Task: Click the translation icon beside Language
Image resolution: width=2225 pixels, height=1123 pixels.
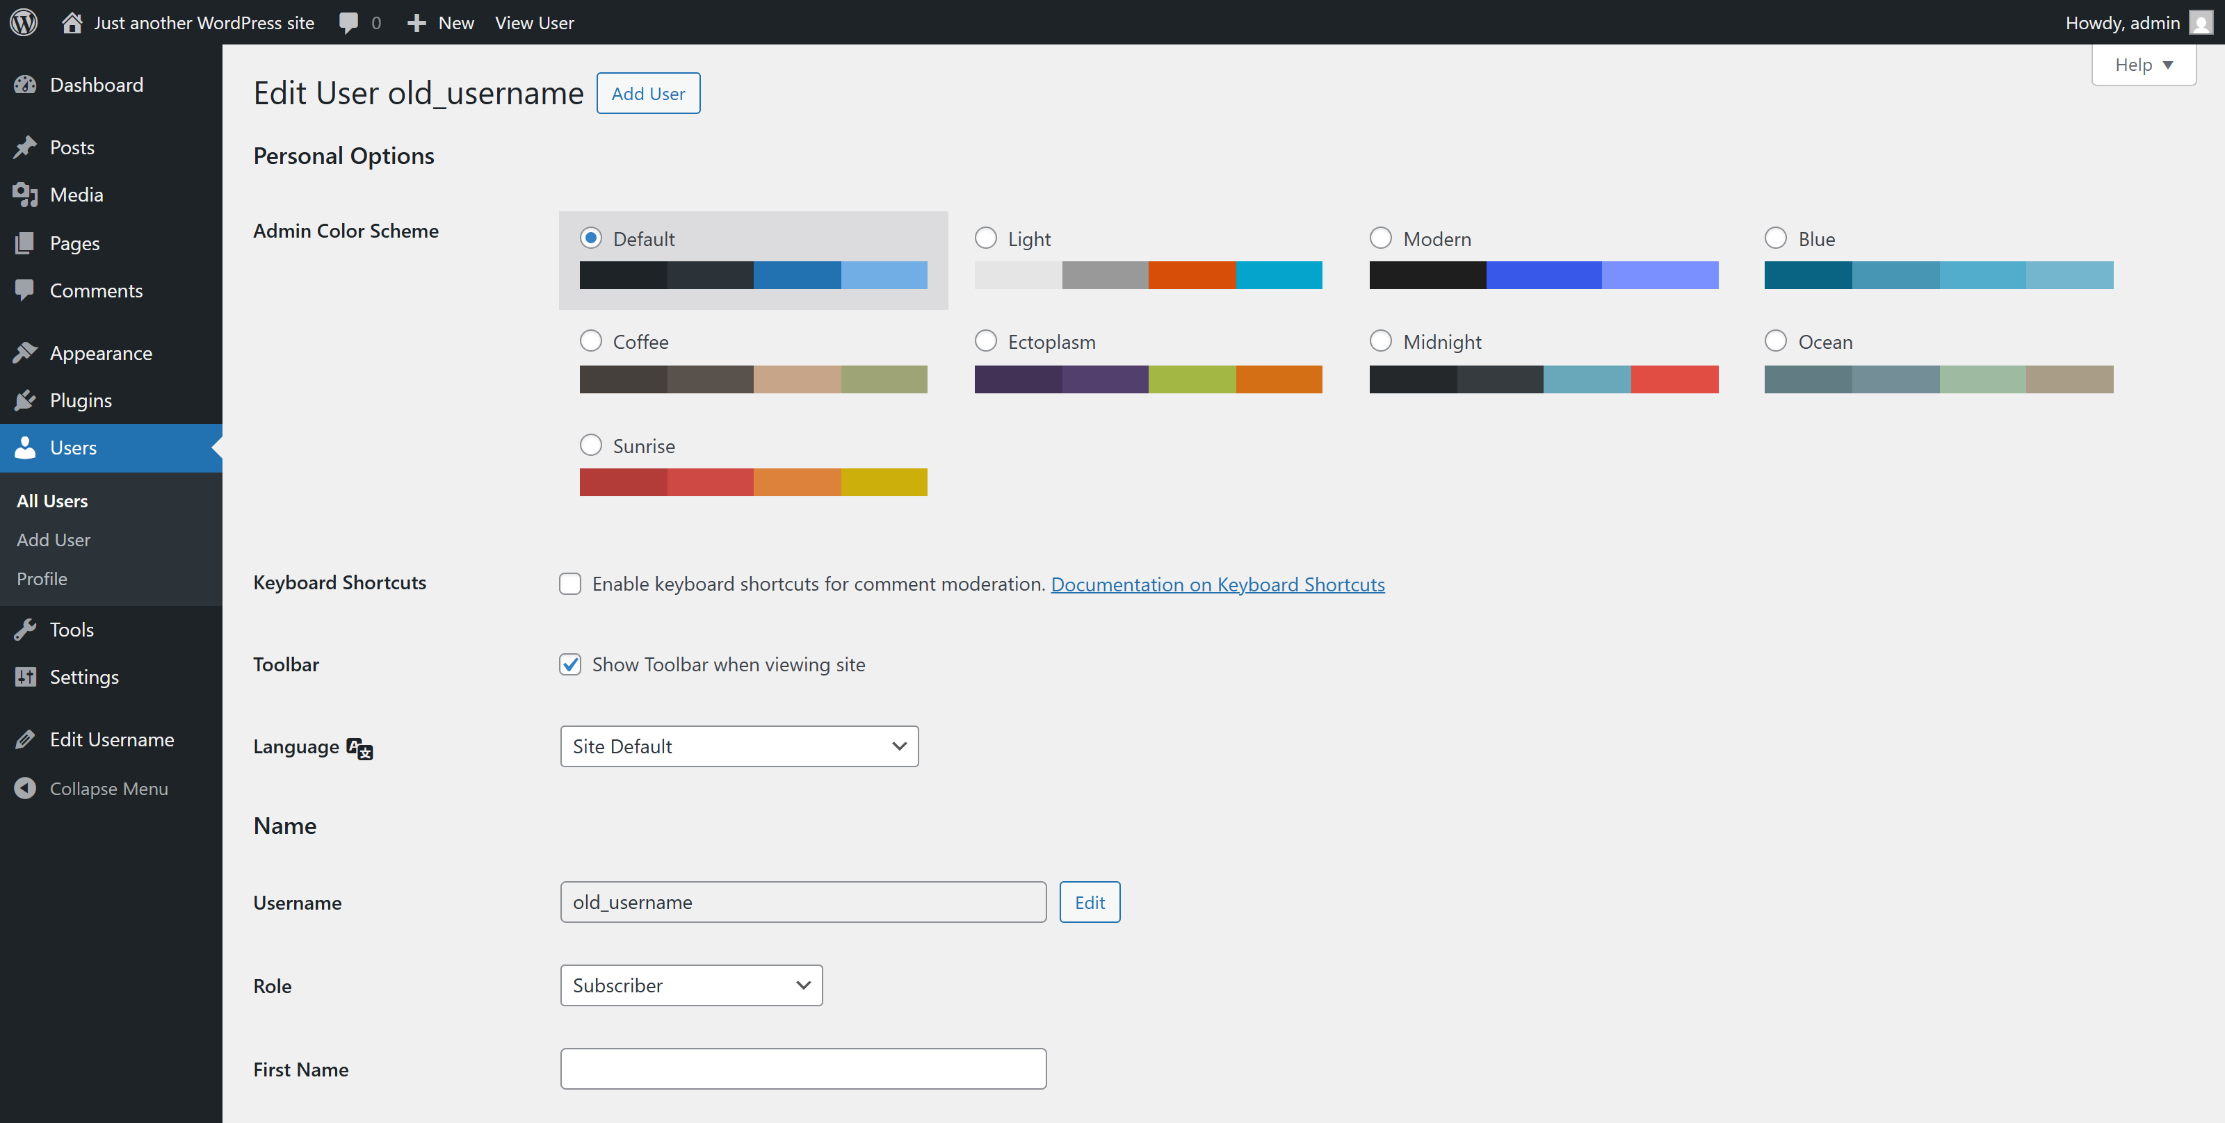Action: pos(359,748)
